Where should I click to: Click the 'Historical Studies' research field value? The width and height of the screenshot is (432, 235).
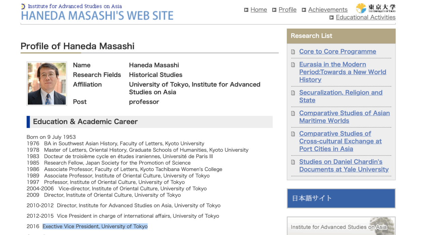coord(155,75)
